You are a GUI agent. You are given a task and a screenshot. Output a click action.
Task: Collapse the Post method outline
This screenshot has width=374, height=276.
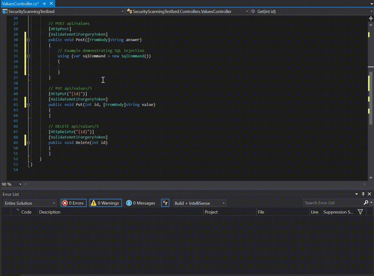pos(28,40)
